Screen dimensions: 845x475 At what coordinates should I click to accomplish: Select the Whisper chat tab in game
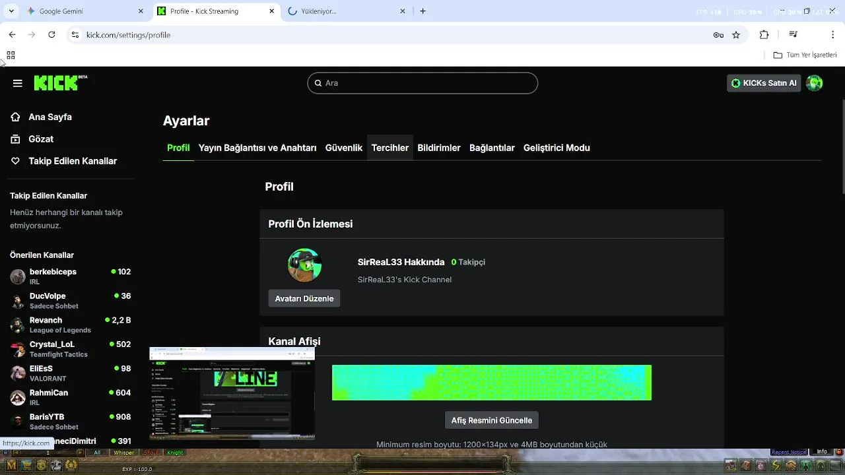[123, 453]
